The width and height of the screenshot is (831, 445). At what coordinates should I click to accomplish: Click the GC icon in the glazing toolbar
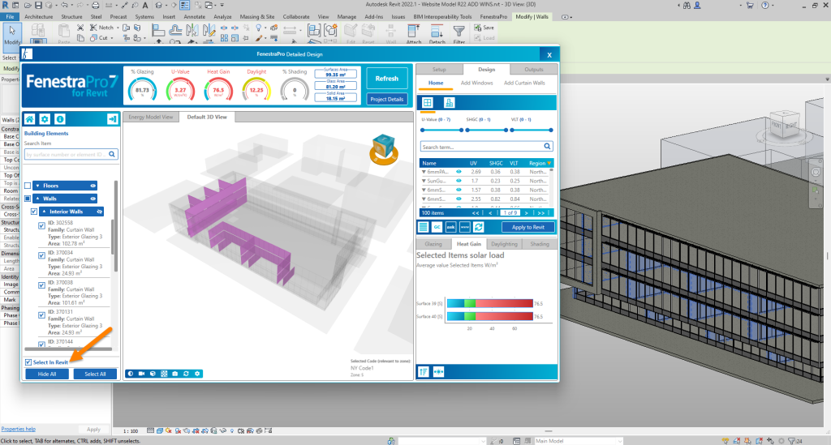437,227
